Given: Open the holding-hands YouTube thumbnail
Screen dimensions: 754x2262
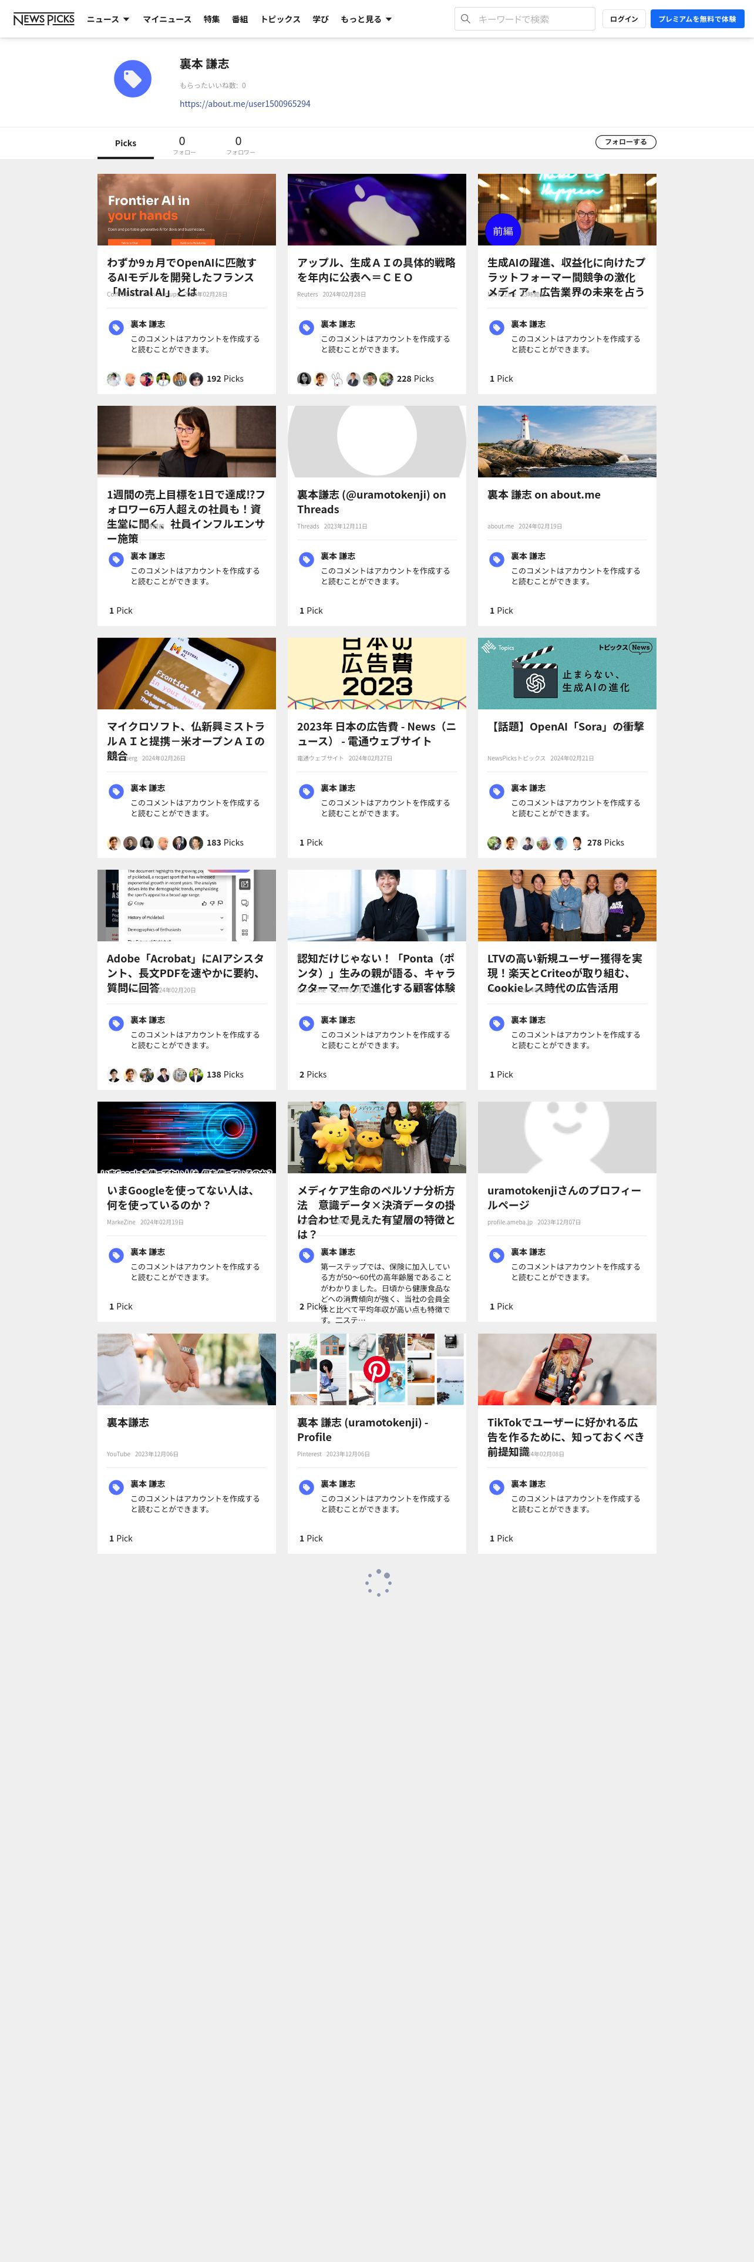Looking at the screenshot, I should point(186,1369).
